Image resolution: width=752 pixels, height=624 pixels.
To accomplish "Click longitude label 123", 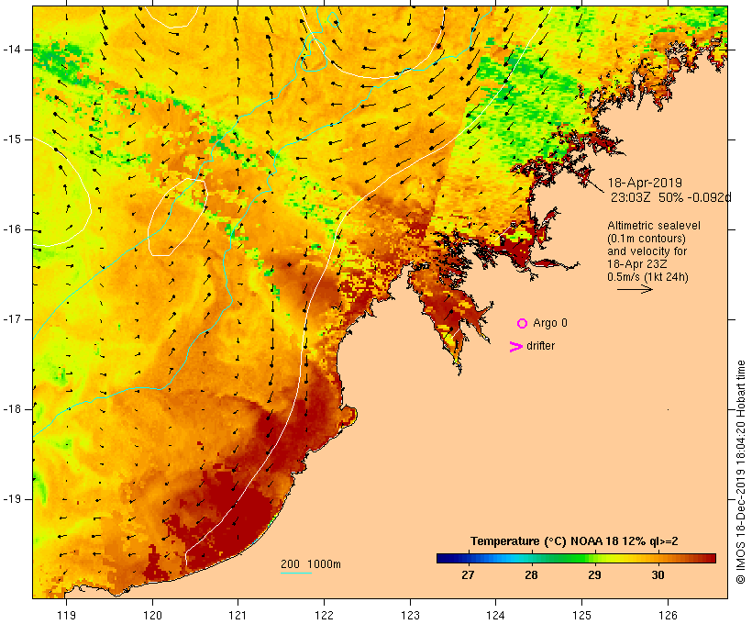I will [410, 615].
